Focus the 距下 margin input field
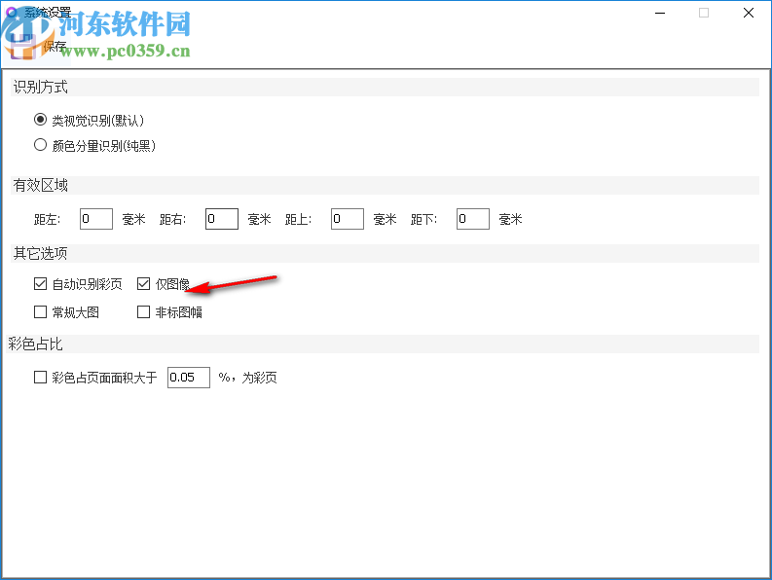The image size is (772, 580). 473,219
